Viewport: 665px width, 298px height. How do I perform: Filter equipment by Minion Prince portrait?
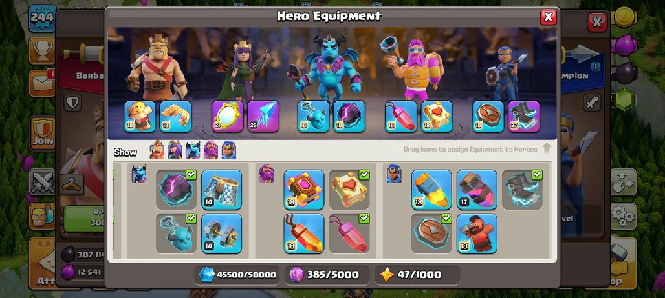tap(193, 150)
